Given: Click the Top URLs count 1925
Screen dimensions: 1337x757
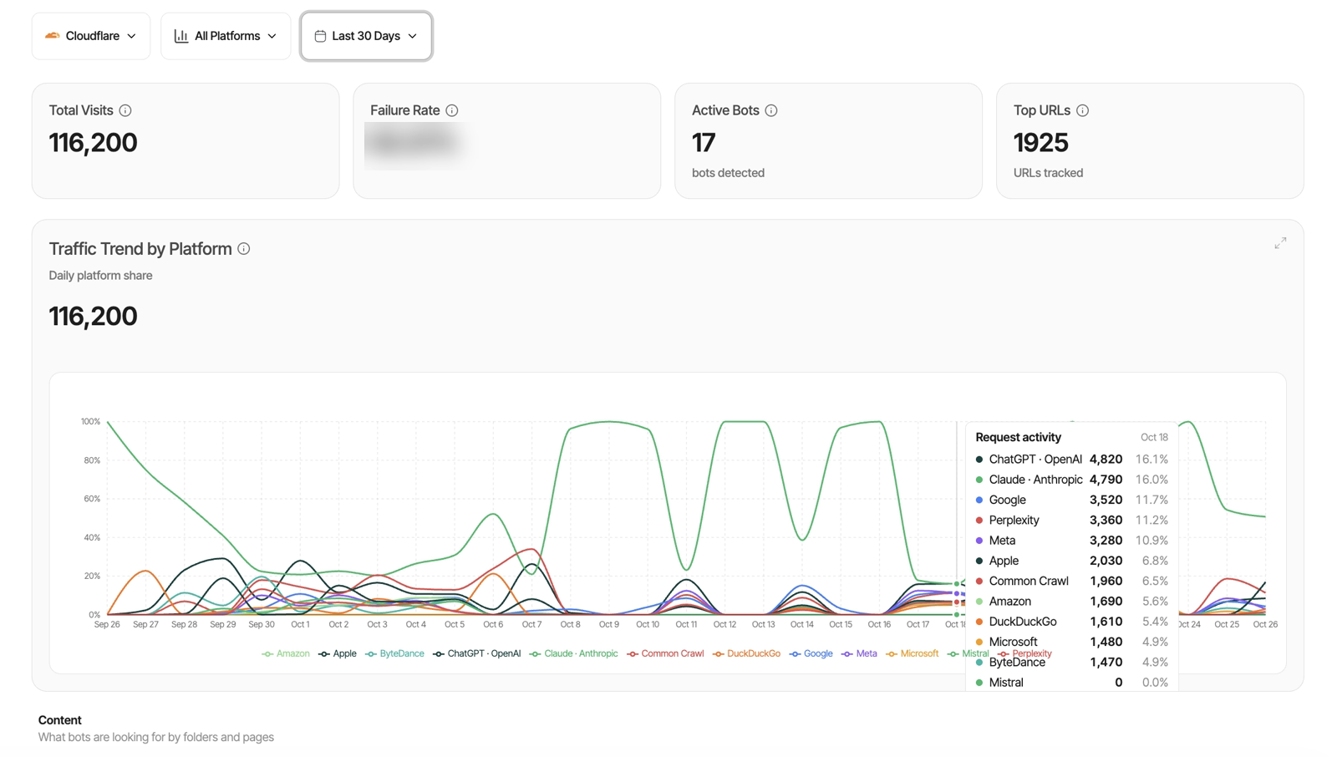Looking at the screenshot, I should pos(1041,143).
